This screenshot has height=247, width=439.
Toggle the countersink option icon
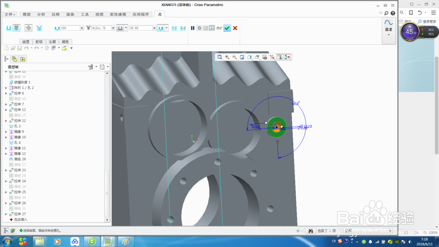174,28
